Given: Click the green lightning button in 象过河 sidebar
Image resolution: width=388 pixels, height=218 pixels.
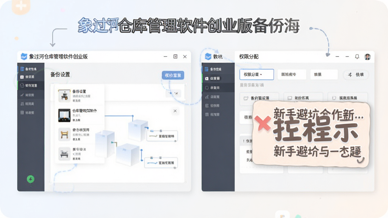Looking at the screenshot, I should pyautogui.click(x=31, y=179).
